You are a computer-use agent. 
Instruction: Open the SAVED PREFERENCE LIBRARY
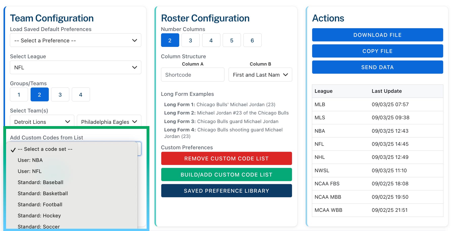click(x=226, y=191)
